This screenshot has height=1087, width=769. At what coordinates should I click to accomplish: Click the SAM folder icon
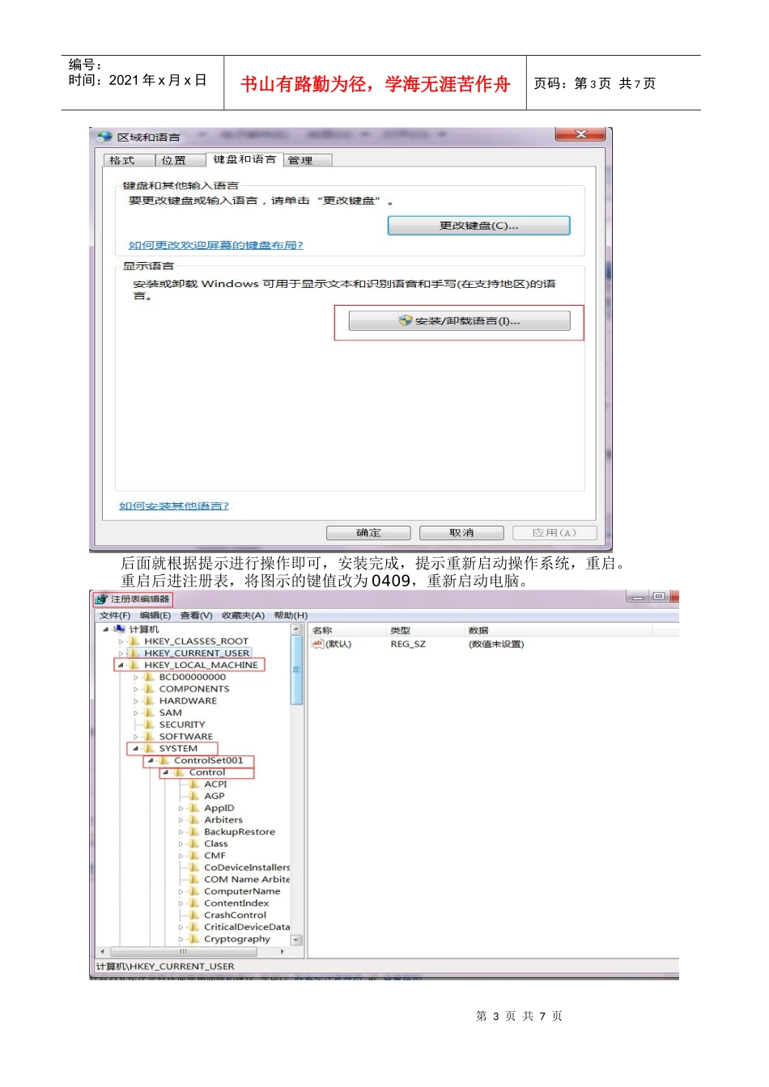(x=150, y=713)
